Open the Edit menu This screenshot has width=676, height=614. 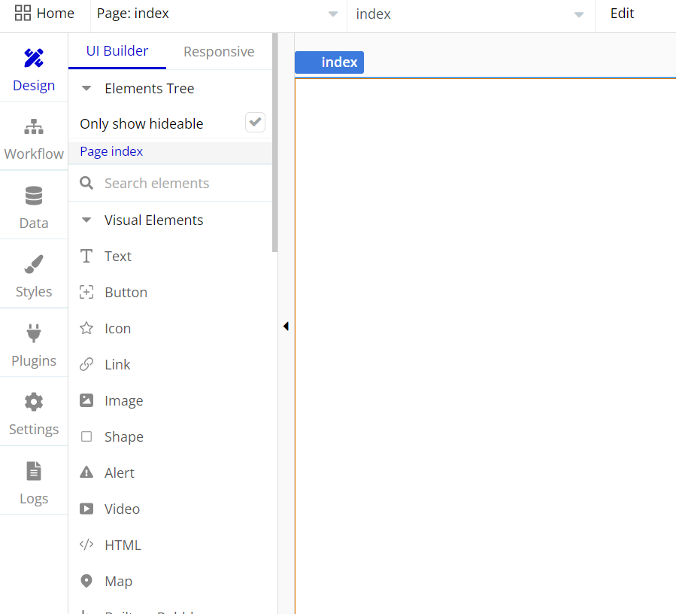tap(622, 14)
